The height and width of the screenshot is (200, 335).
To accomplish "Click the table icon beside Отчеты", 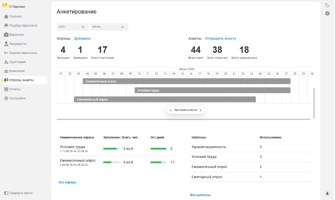I will [x=6, y=89].
